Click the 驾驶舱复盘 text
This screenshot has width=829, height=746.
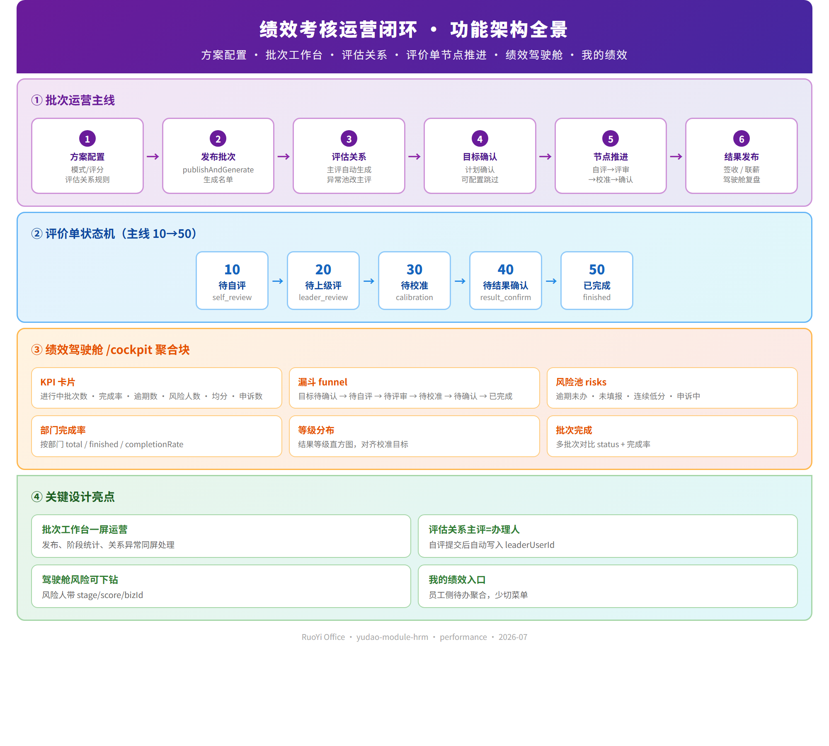click(x=742, y=179)
